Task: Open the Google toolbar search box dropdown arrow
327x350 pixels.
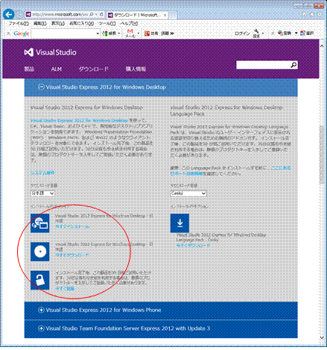Action: click(98, 34)
